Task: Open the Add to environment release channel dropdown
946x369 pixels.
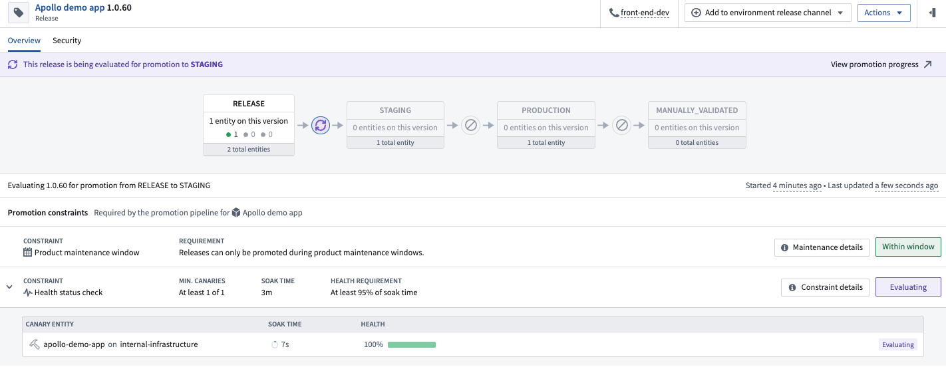Action: coord(768,13)
